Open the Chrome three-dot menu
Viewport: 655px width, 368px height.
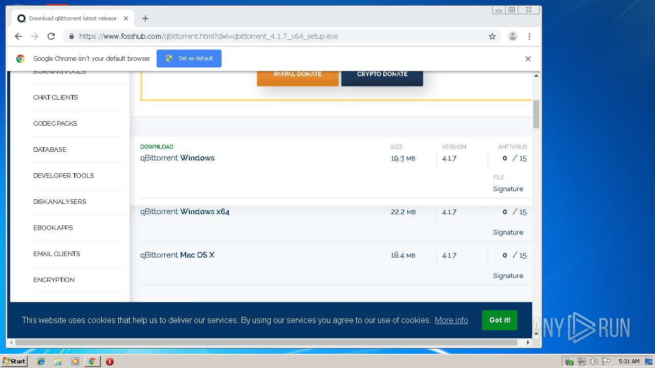[529, 36]
